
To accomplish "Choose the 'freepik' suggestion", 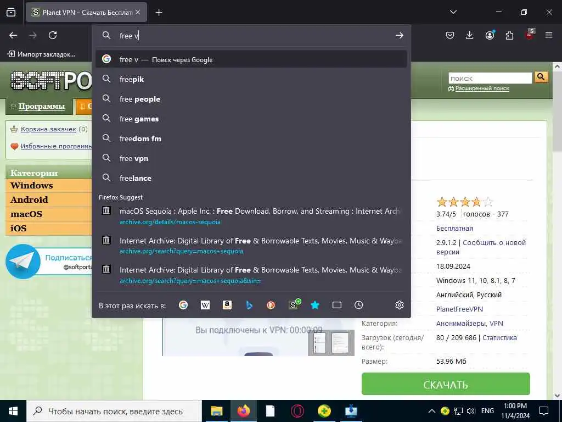I will [x=251, y=79].
